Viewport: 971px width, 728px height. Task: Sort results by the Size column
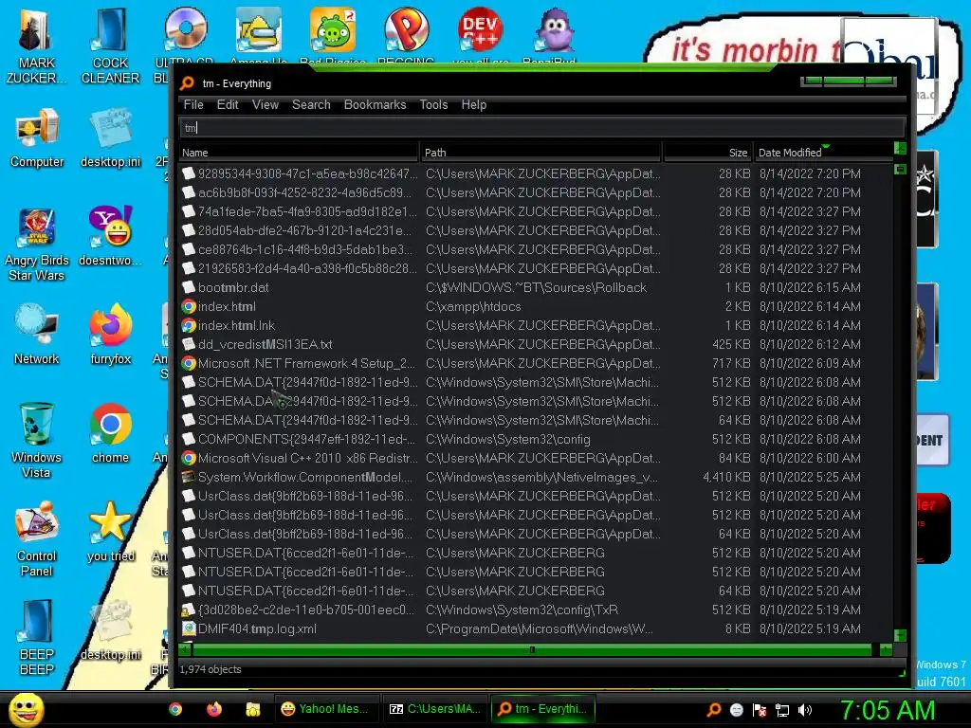click(707, 153)
